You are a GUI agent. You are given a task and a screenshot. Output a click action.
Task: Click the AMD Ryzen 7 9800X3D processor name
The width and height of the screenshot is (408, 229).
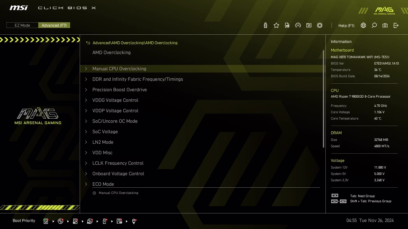point(361,97)
